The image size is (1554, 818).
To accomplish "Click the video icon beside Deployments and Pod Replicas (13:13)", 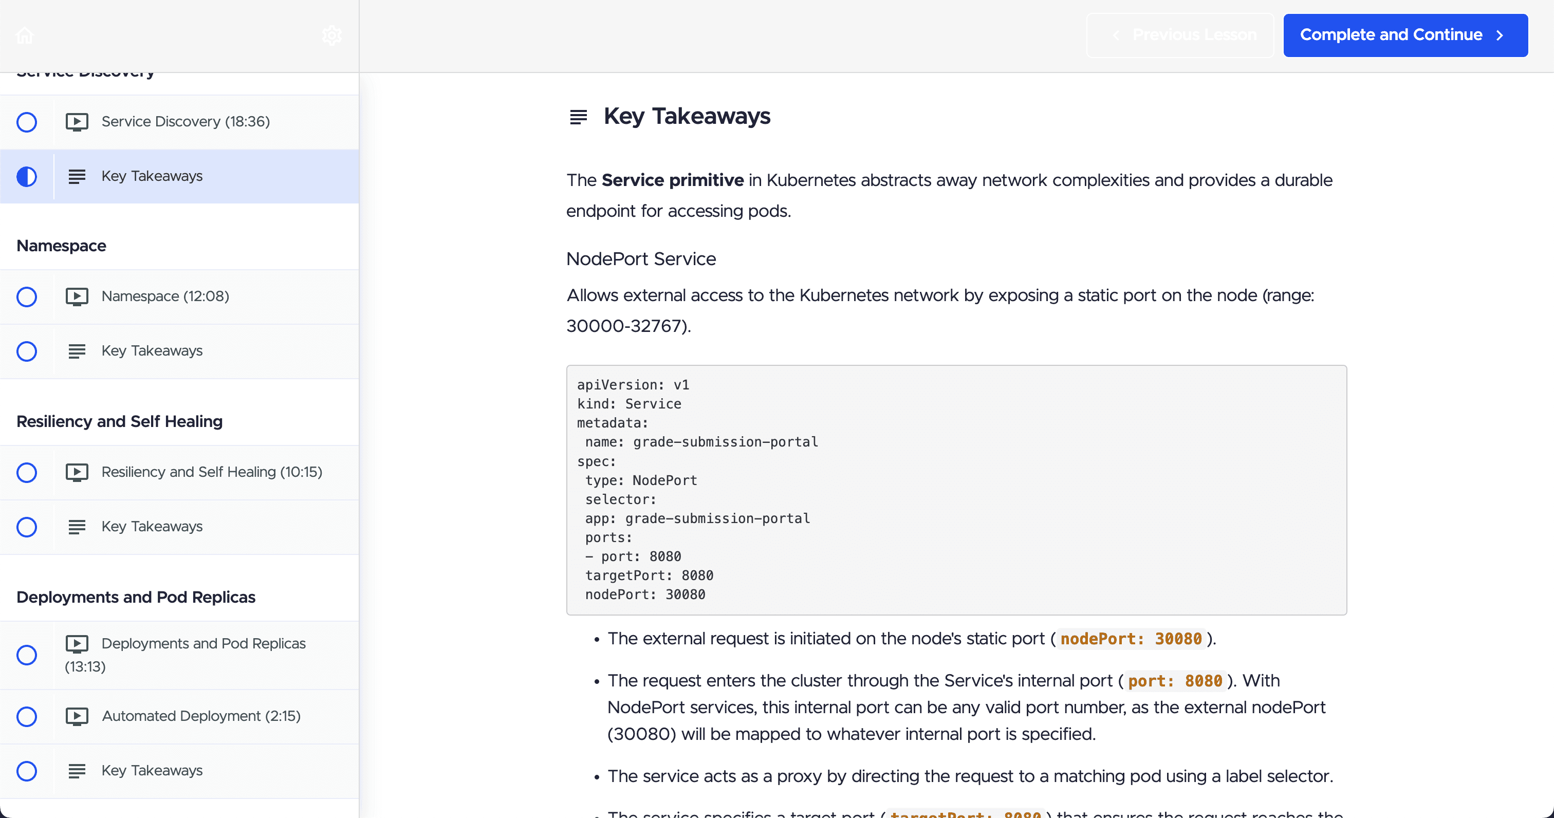I will pos(77,644).
